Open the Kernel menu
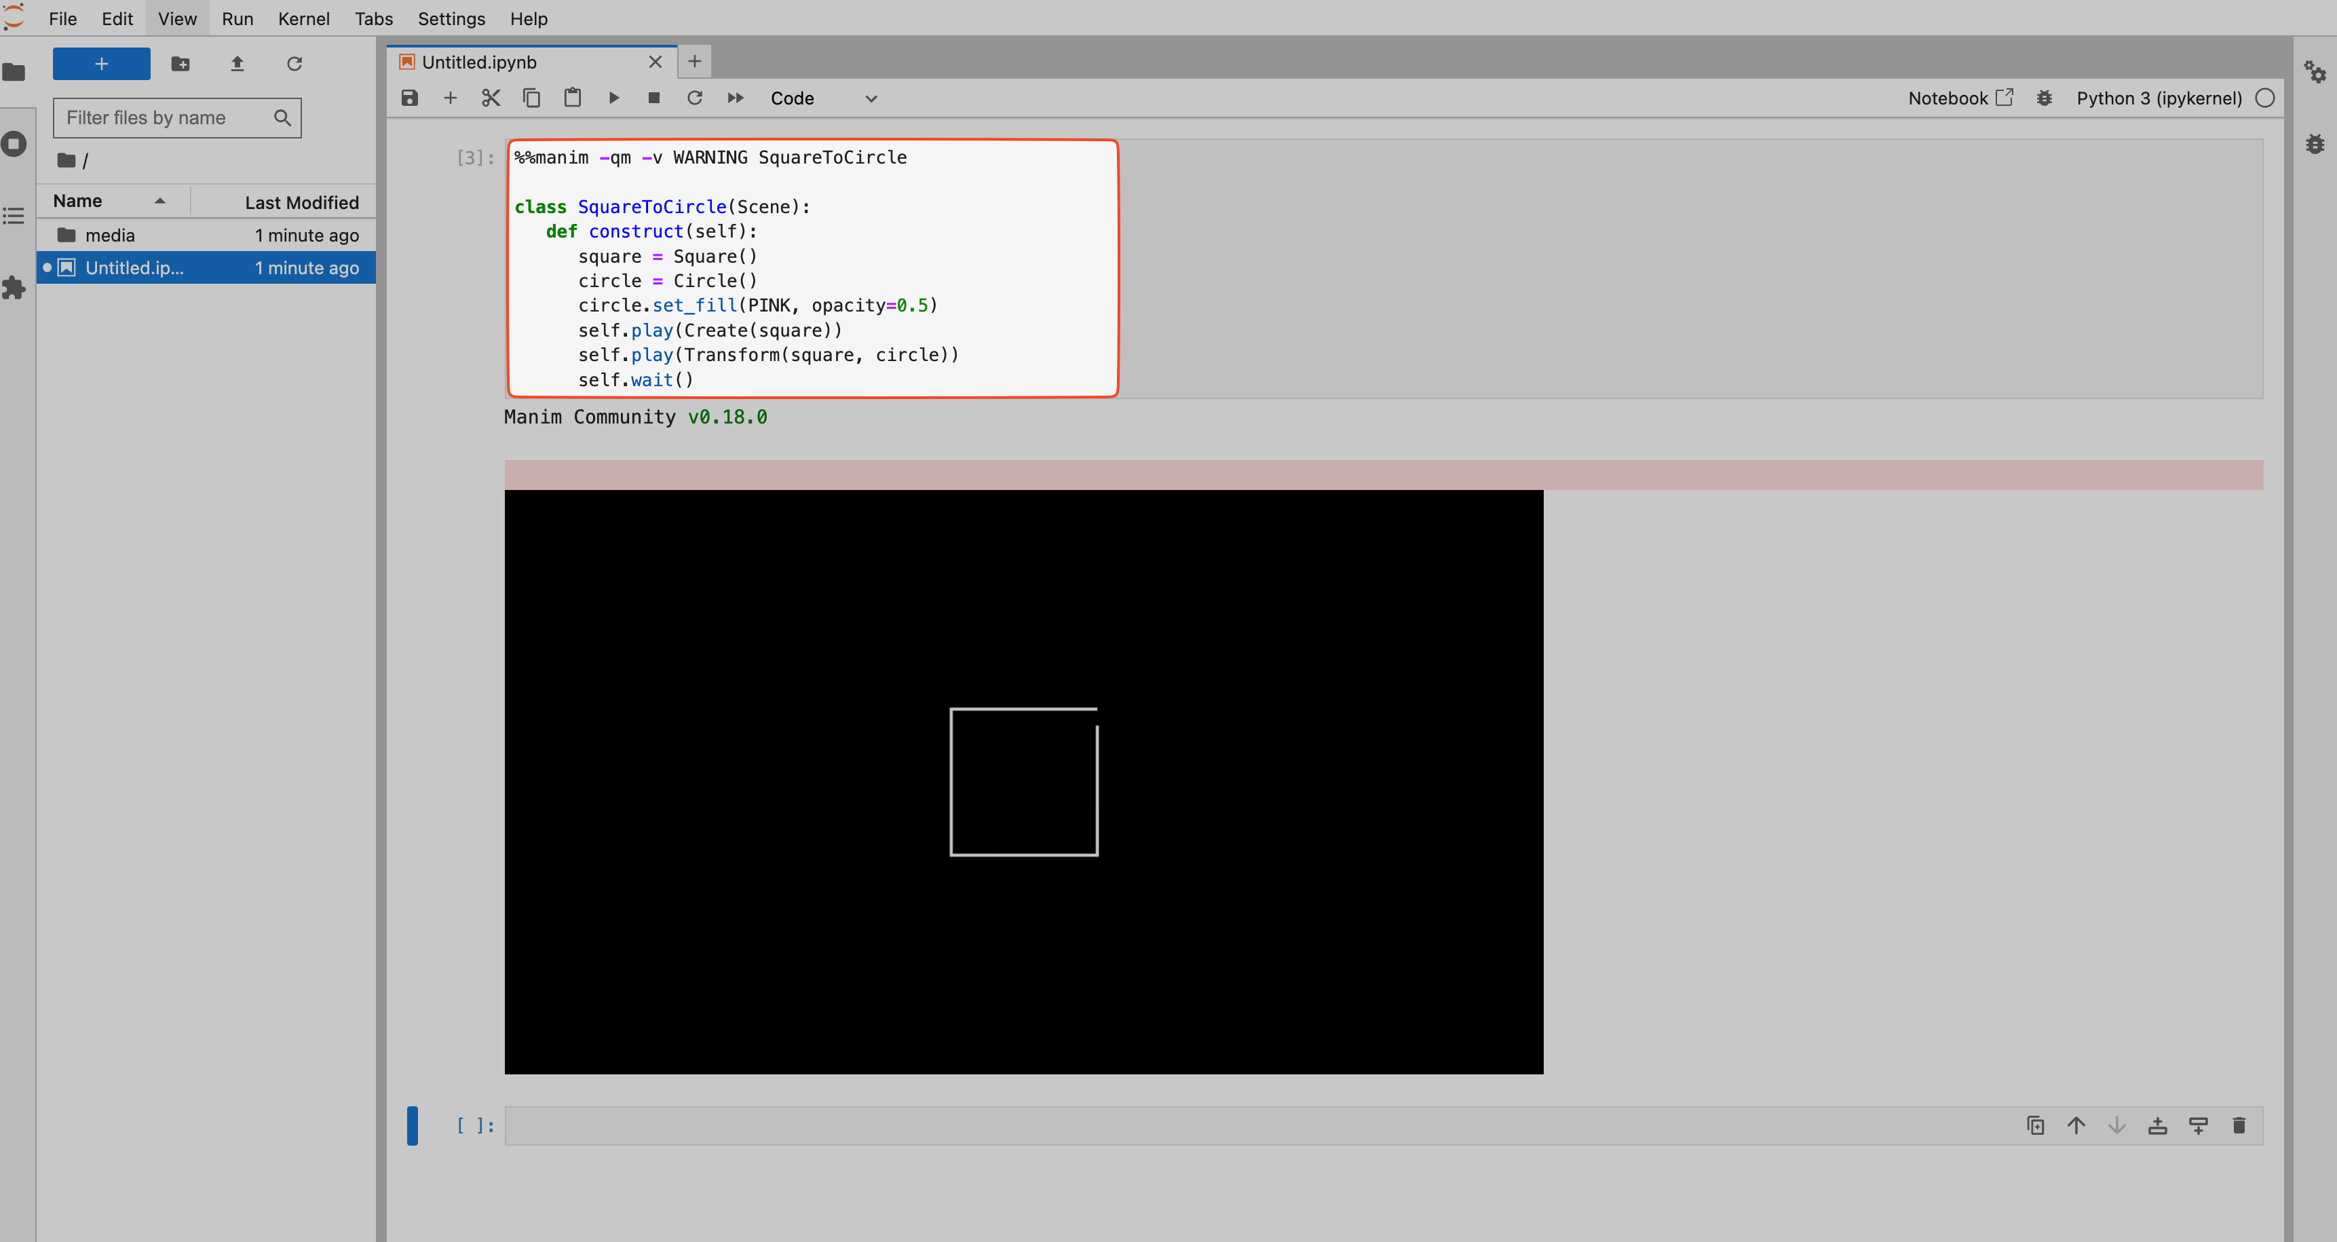Viewport: 2337px width, 1242px height. tap(303, 19)
